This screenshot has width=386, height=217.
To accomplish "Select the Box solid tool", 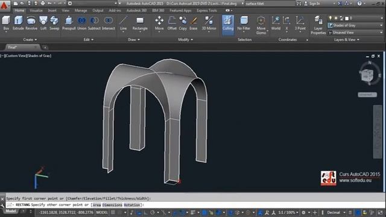I will tap(6, 23).
